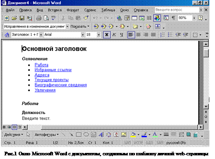Image resolution: width=215 pixels, height=159 pixels.
Task: Open the Columns icon in the standard toolbar
Action: [149, 18]
